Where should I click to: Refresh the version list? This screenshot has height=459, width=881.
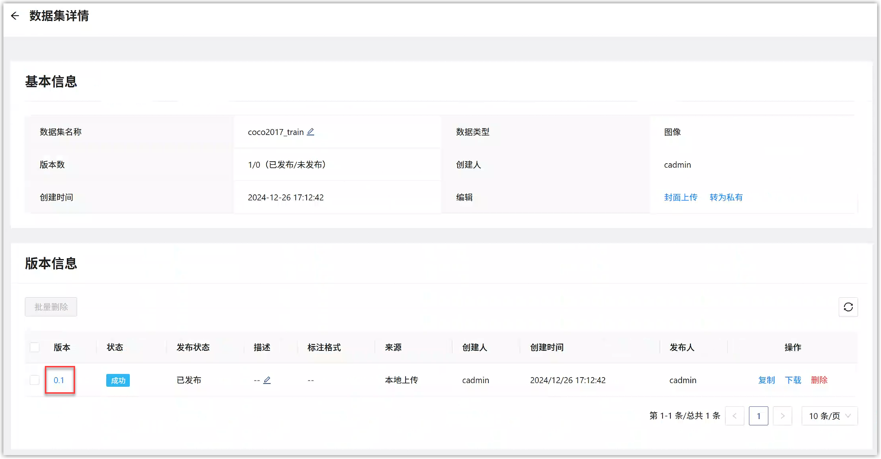(848, 307)
